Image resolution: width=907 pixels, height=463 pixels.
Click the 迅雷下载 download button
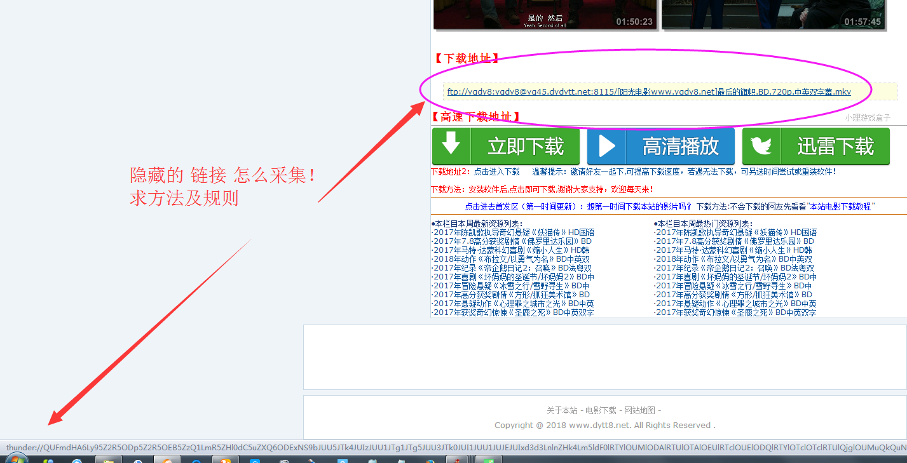816,145
